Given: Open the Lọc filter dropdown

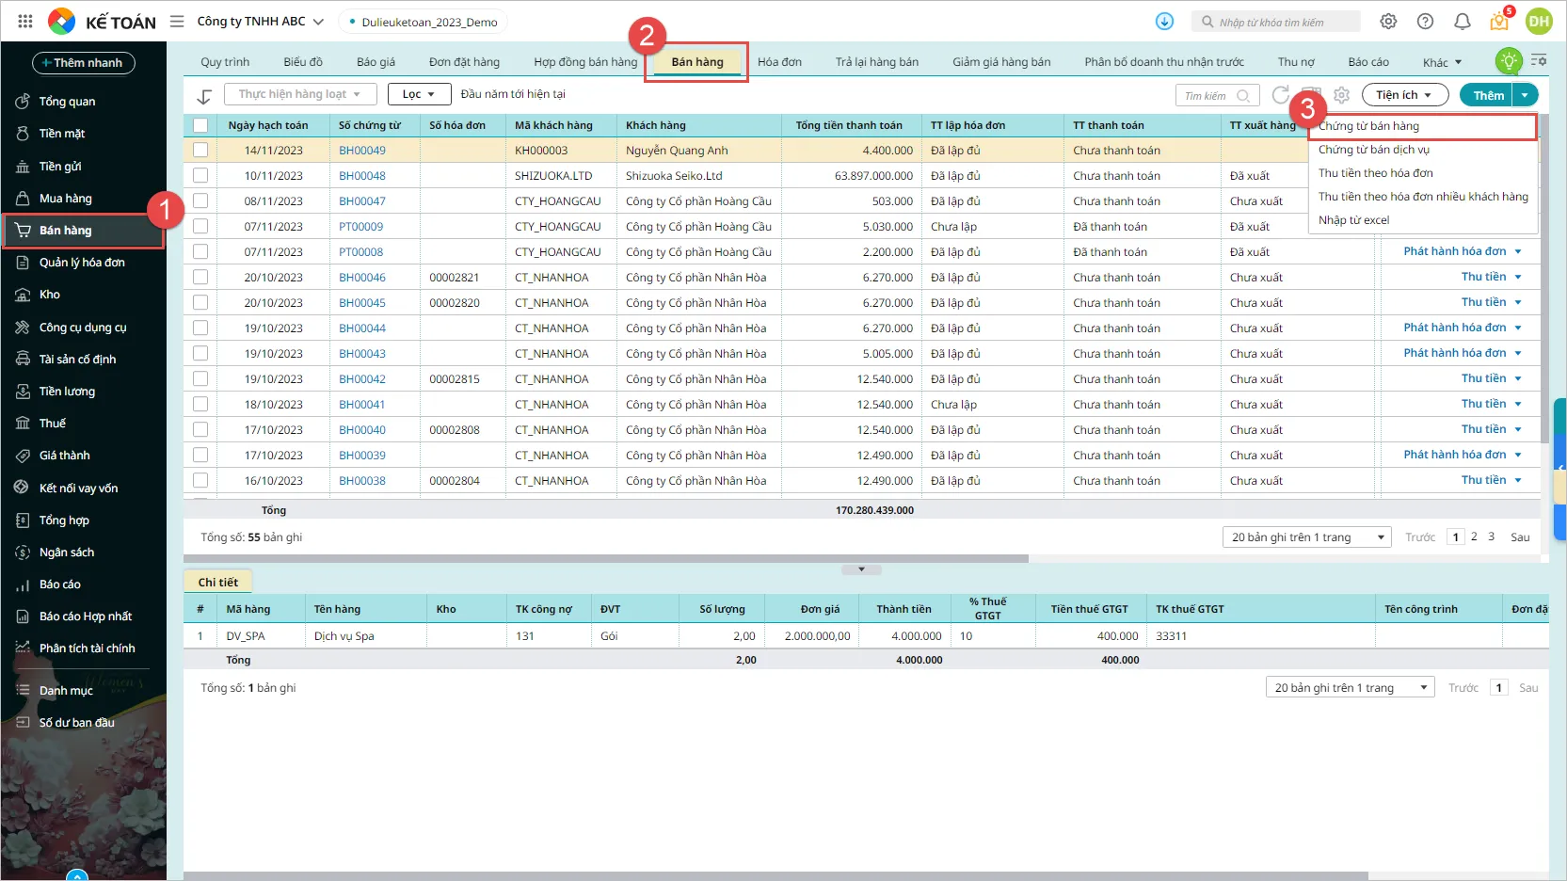Looking at the screenshot, I should point(418,94).
